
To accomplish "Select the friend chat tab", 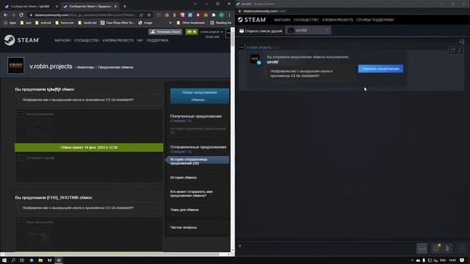I will click(307, 30).
